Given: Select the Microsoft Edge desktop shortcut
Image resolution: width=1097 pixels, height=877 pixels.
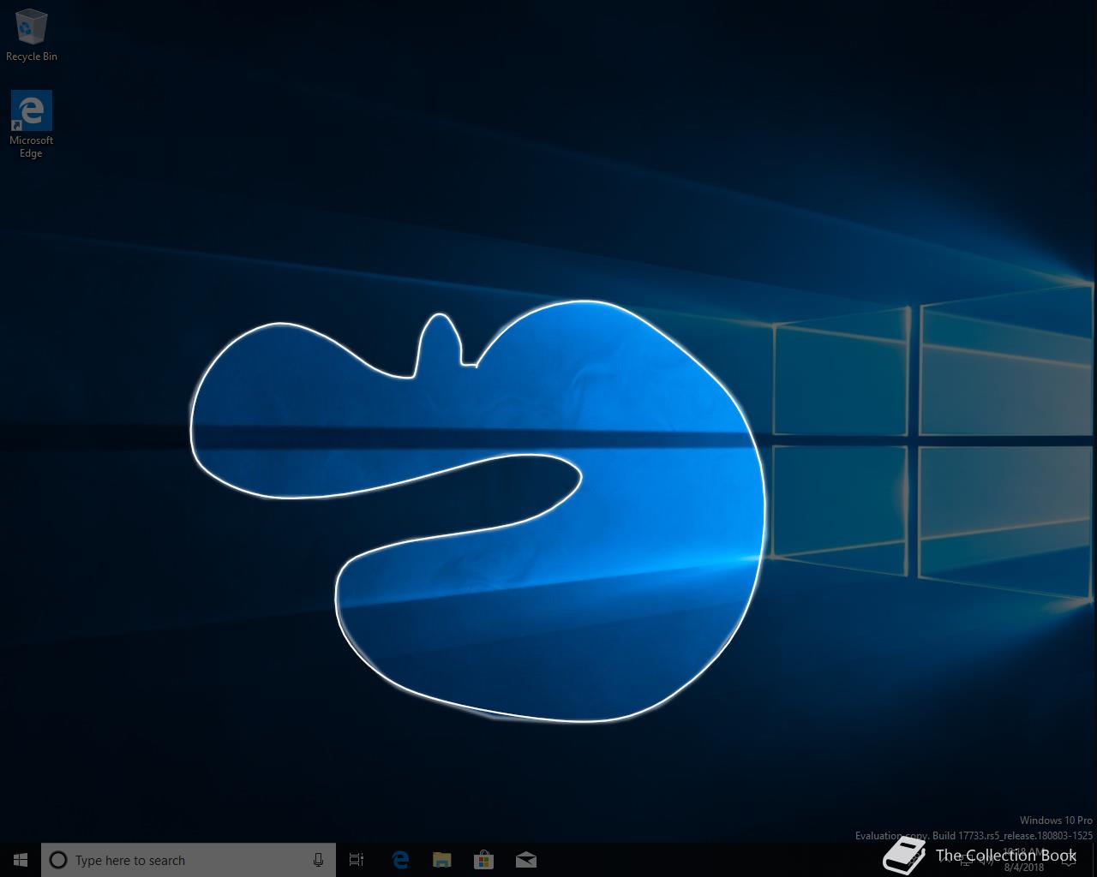Looking at the screenshot, I should tap(32, 125).
